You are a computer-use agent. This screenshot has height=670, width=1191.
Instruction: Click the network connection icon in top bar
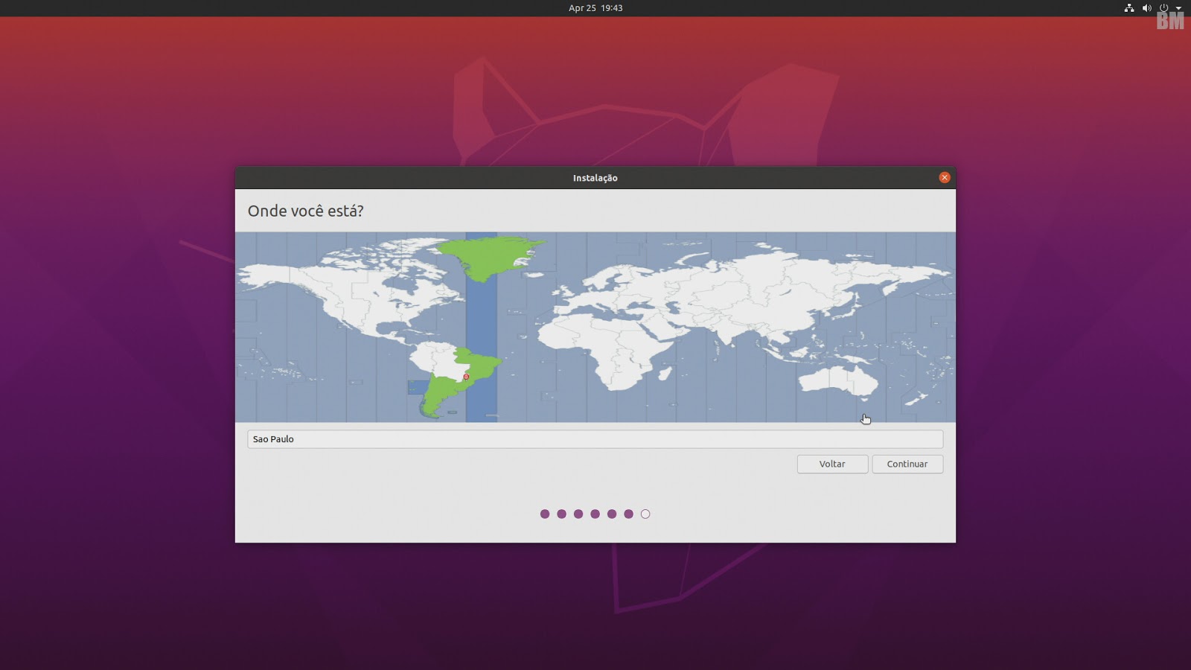pyautogui.click(x=1129, y=8)
